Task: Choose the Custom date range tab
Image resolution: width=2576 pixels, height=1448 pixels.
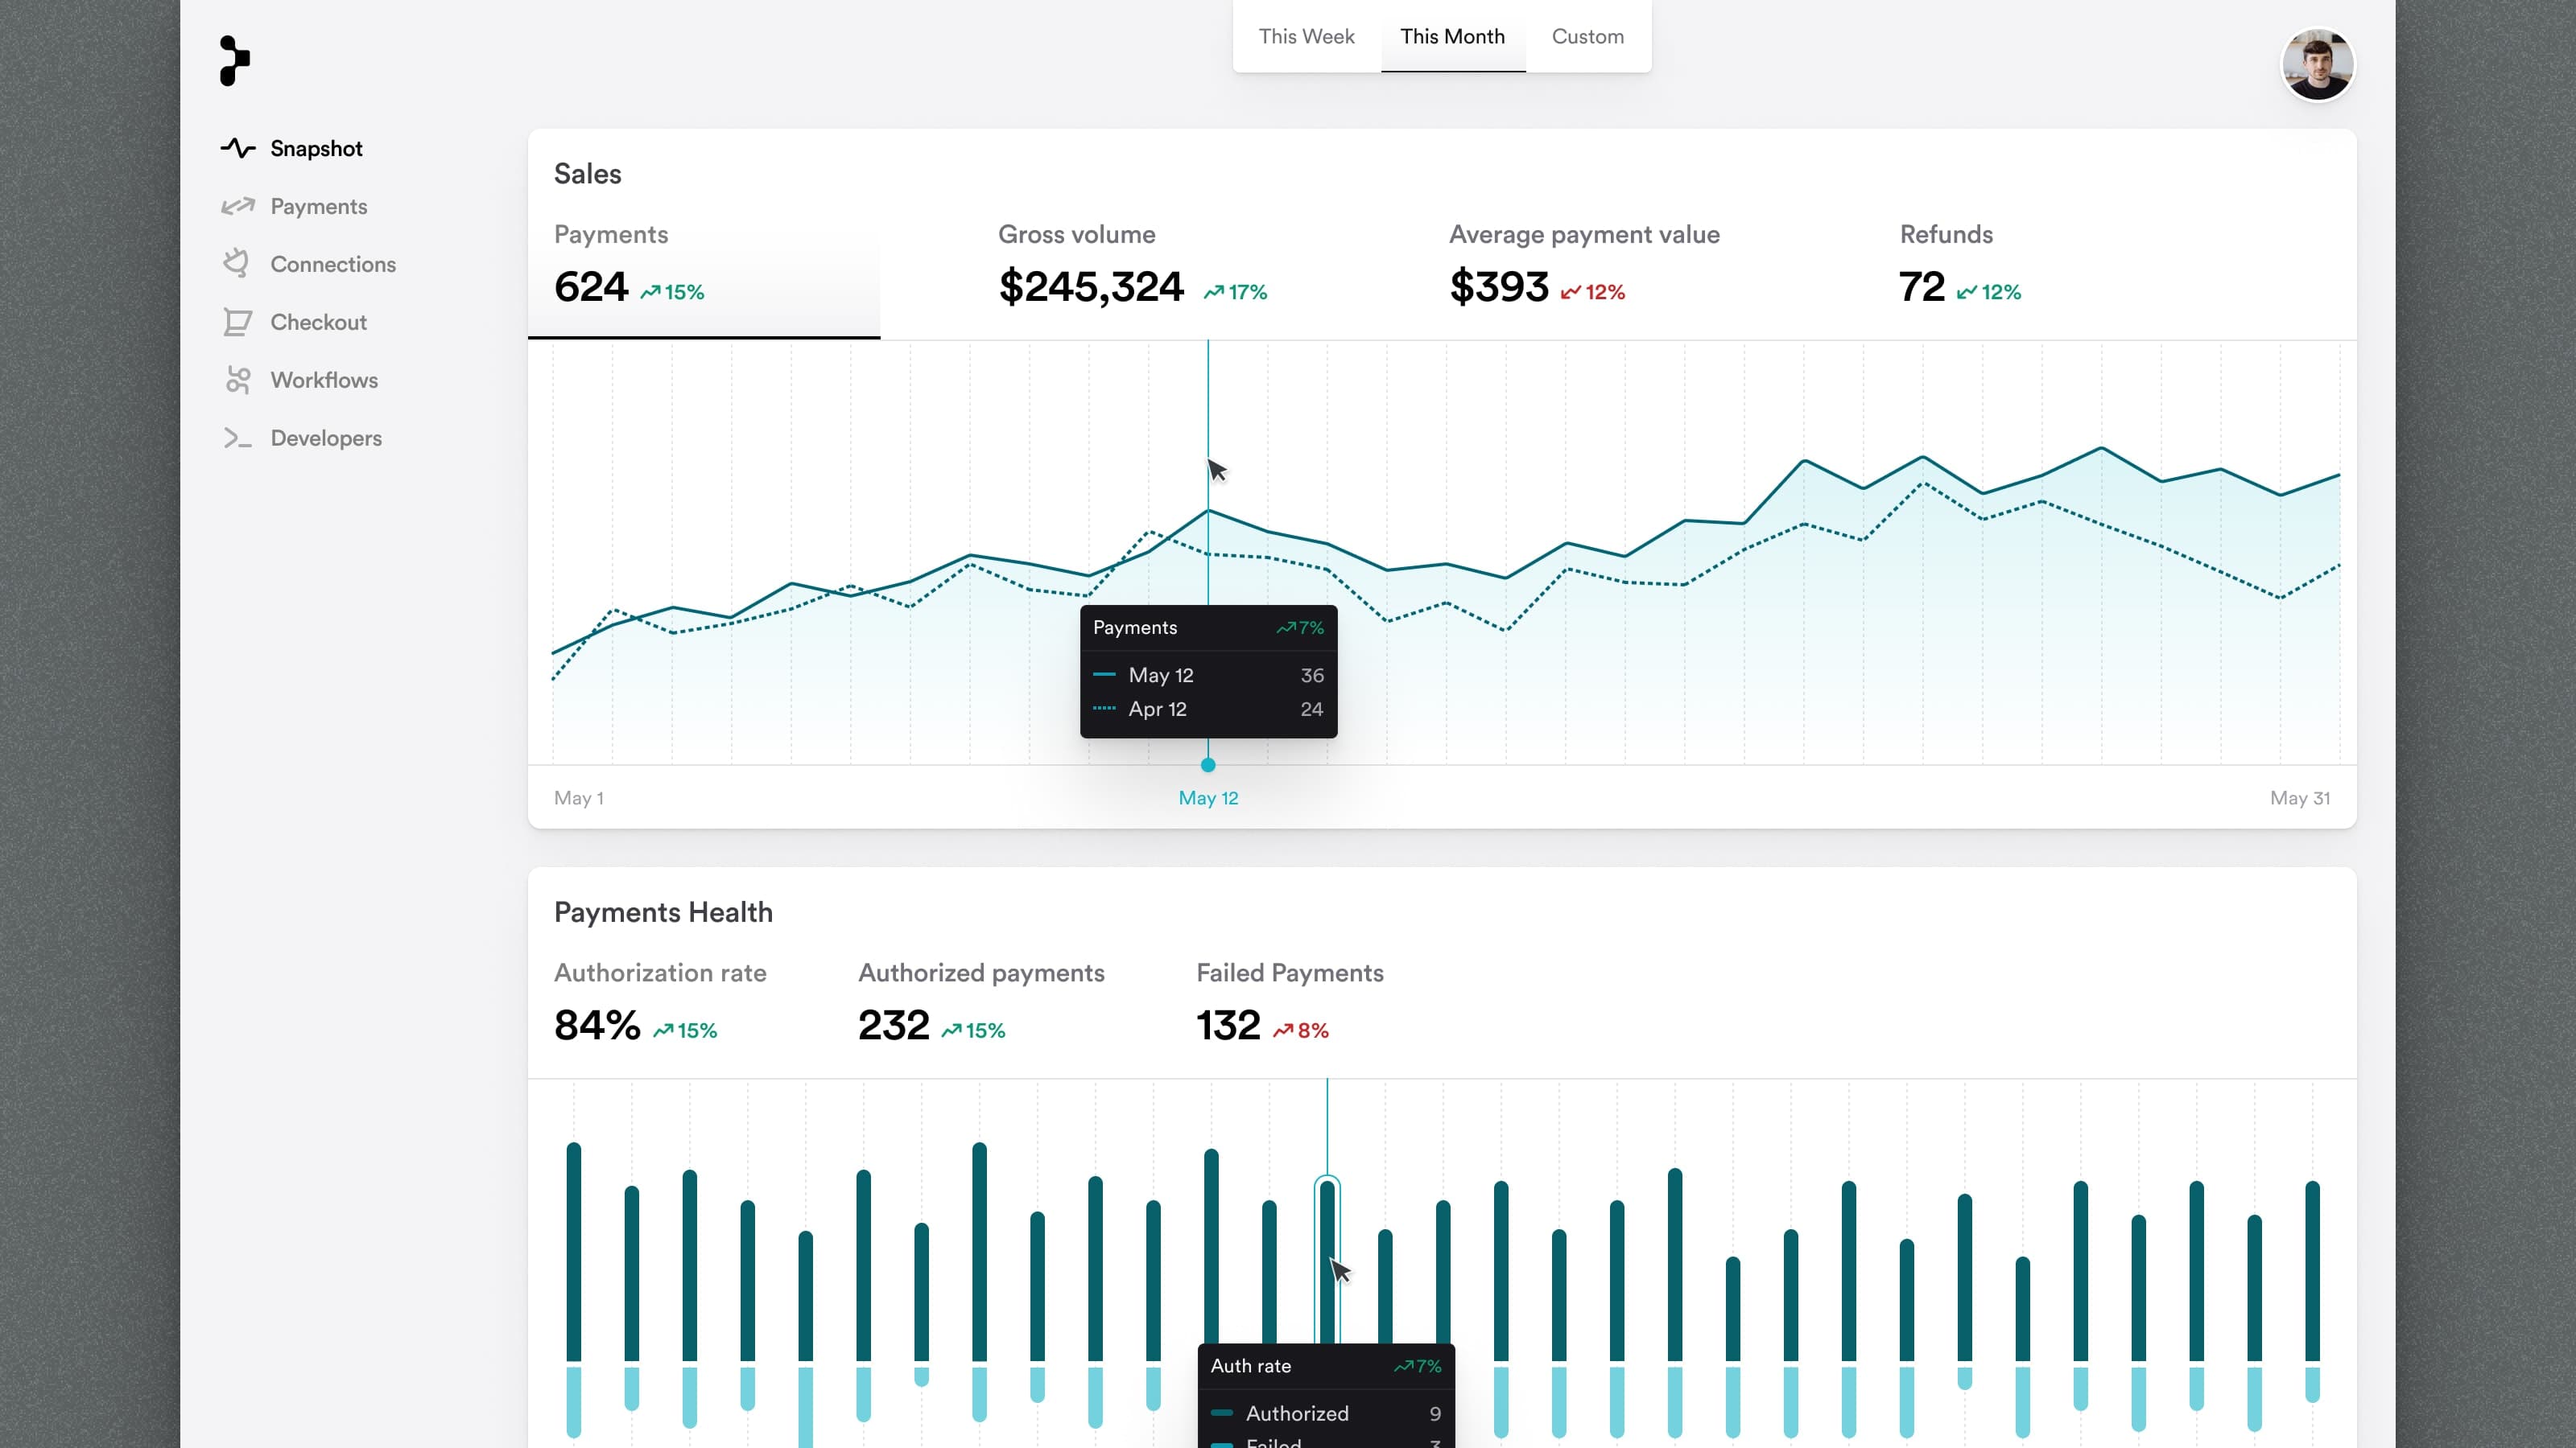Action: [1587, 37]
